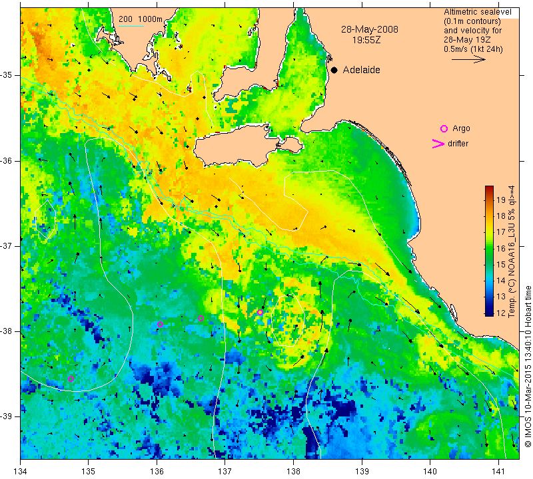Click the 'Adelaide' city label
This screenshot has width=533, height=479.
coord(361,70)
